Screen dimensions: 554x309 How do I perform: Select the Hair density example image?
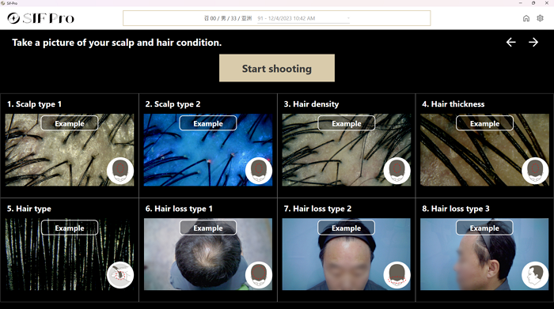[x=347, y=149]
